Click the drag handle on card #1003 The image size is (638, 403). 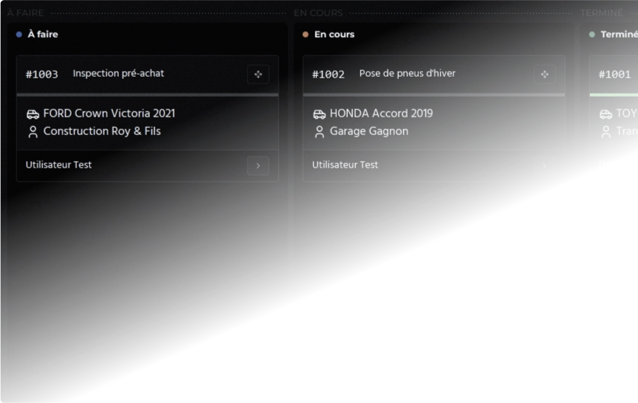click(x=258, y=75)
